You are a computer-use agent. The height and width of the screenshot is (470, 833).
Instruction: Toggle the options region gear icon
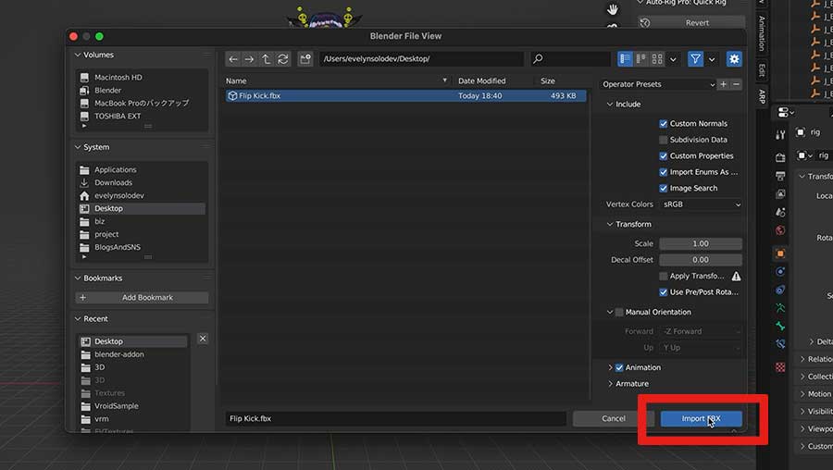(734, 59)
